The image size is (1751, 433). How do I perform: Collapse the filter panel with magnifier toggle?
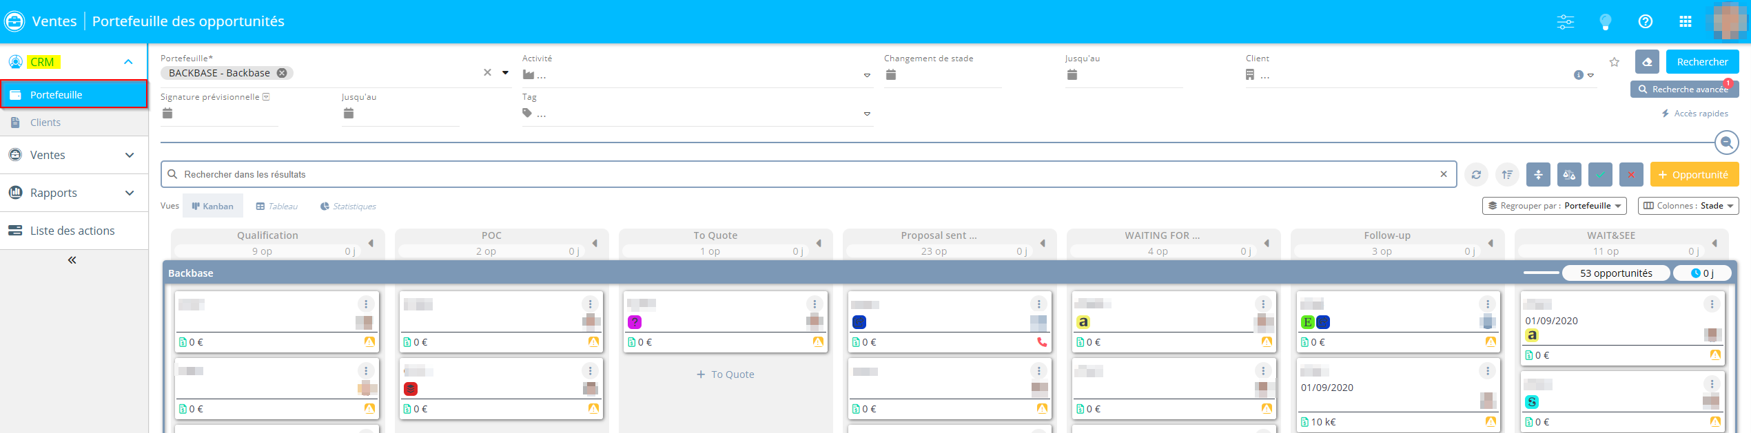click(1726, 142)
